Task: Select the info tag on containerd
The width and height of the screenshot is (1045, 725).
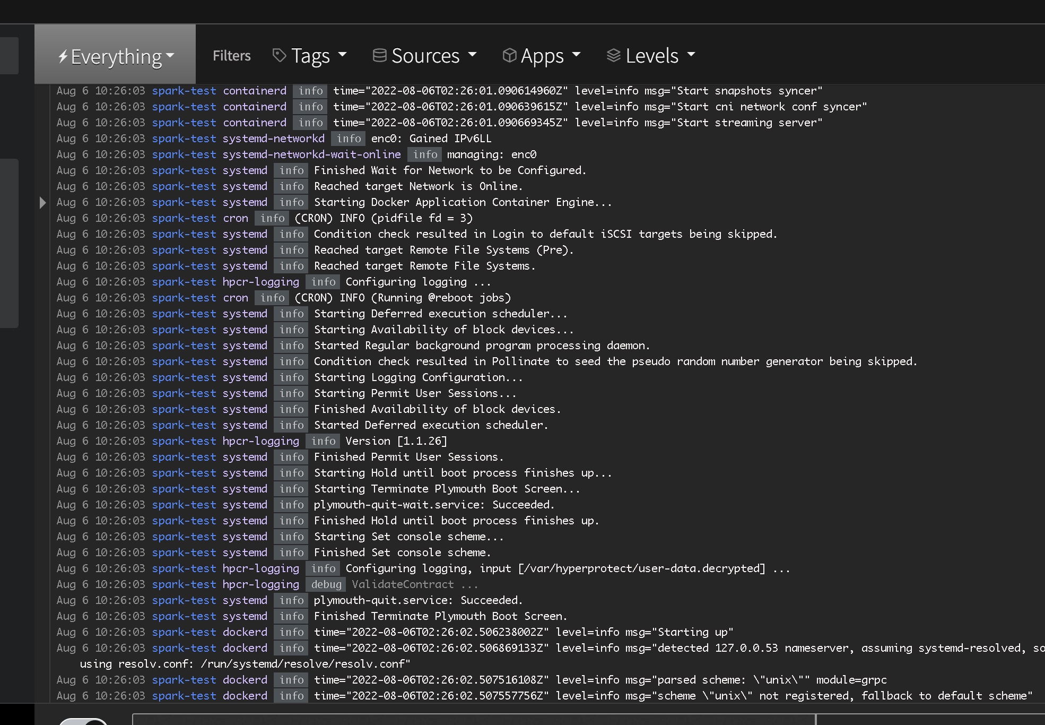Action: (x=309, y=90)
